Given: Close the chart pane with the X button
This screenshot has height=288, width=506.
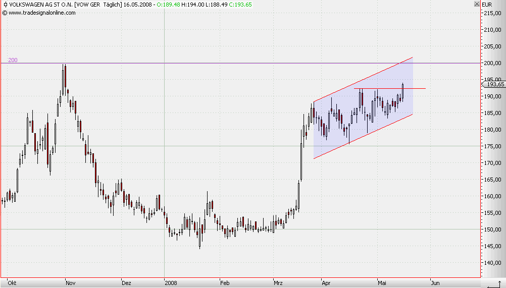Looking at the screenshot, I should pyautogui.click(x=477, y=4).
